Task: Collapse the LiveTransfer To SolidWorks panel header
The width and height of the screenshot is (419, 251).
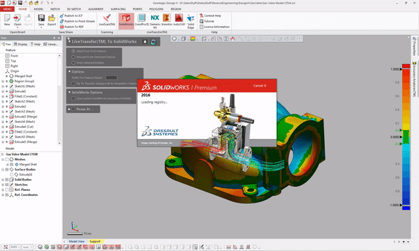Action: coord(69,41)
